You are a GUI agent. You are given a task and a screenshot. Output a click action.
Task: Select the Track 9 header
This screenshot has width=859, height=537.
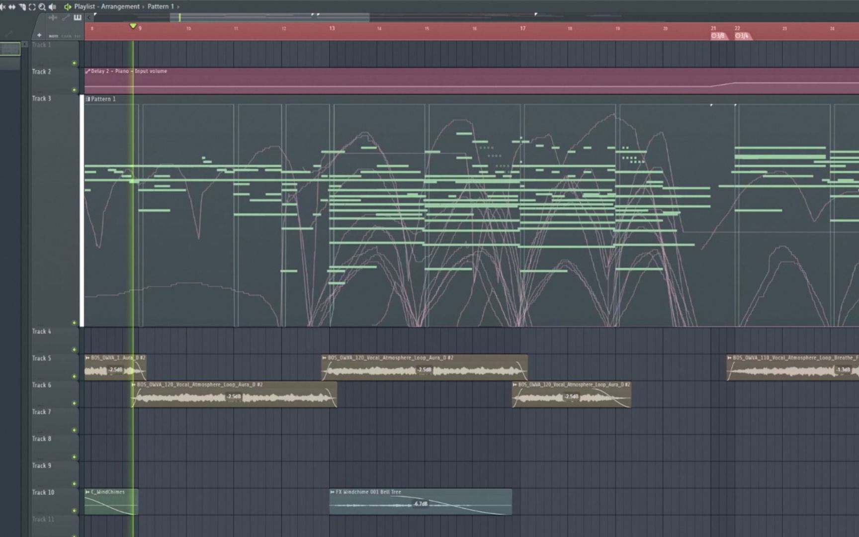(x=55, y=474)
